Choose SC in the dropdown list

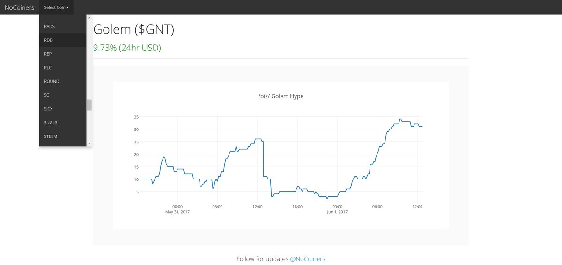pyautogui.click(x=63, y=95)
